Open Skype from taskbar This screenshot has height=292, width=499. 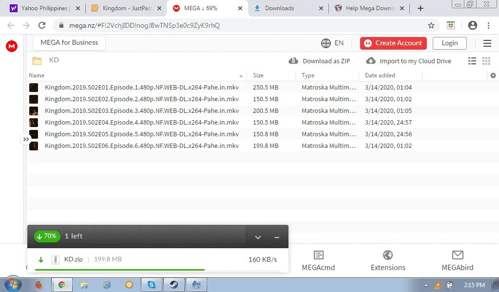152,285
